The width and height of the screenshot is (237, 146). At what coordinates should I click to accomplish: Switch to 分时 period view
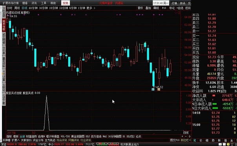(9, 8)
